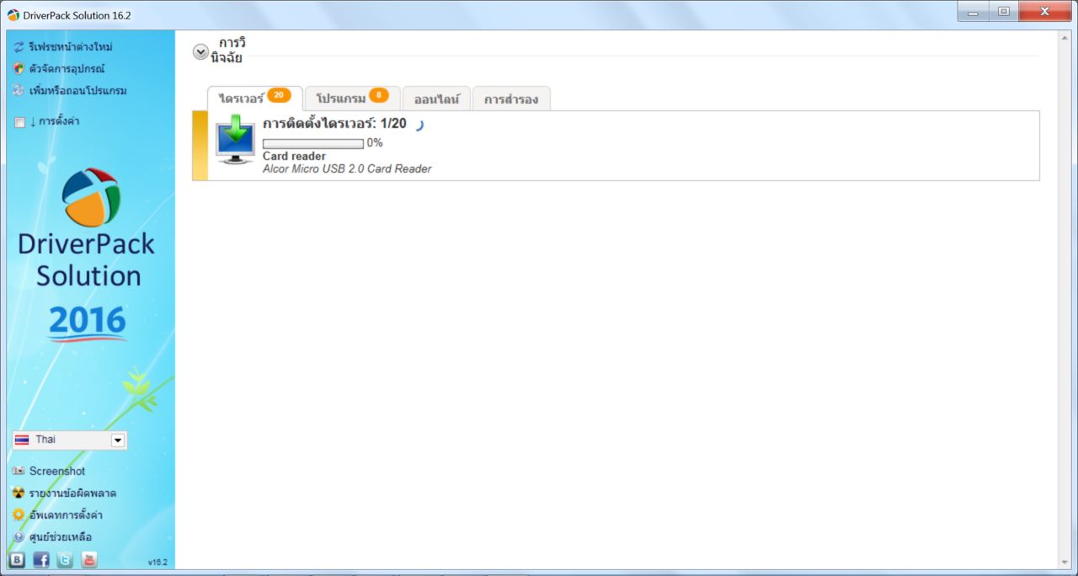
Task: Toggle the settings checkbox in sidebar
Action: (20, 123)
